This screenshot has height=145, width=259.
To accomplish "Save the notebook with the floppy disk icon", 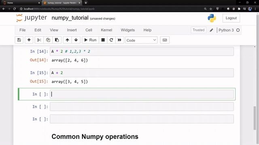I will 19,40.
